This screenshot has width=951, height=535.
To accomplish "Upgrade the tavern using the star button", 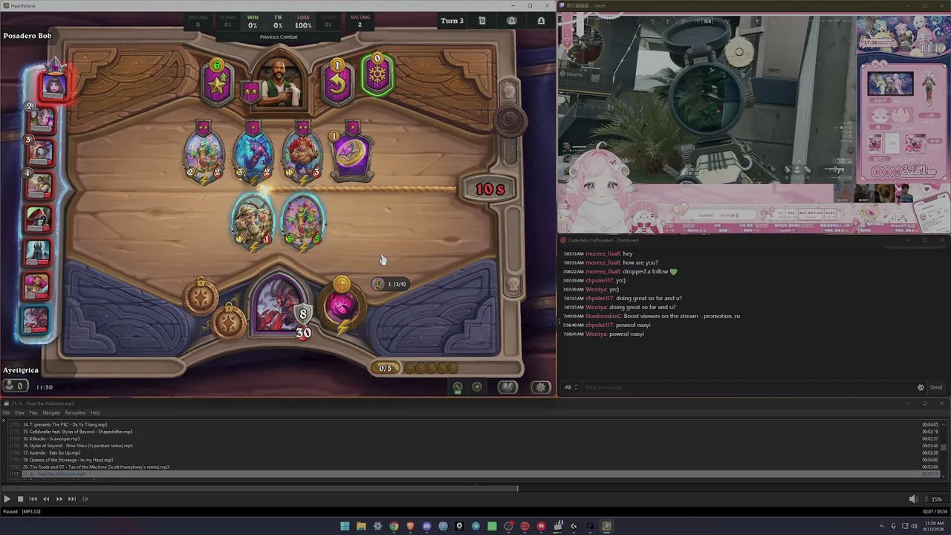I will click(x=217, y=83).
